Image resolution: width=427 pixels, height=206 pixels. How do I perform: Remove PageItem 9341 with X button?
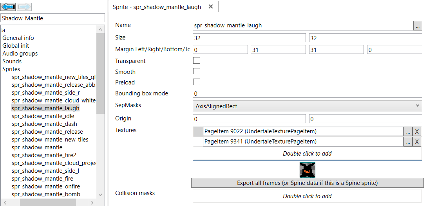tap(417, 142)
